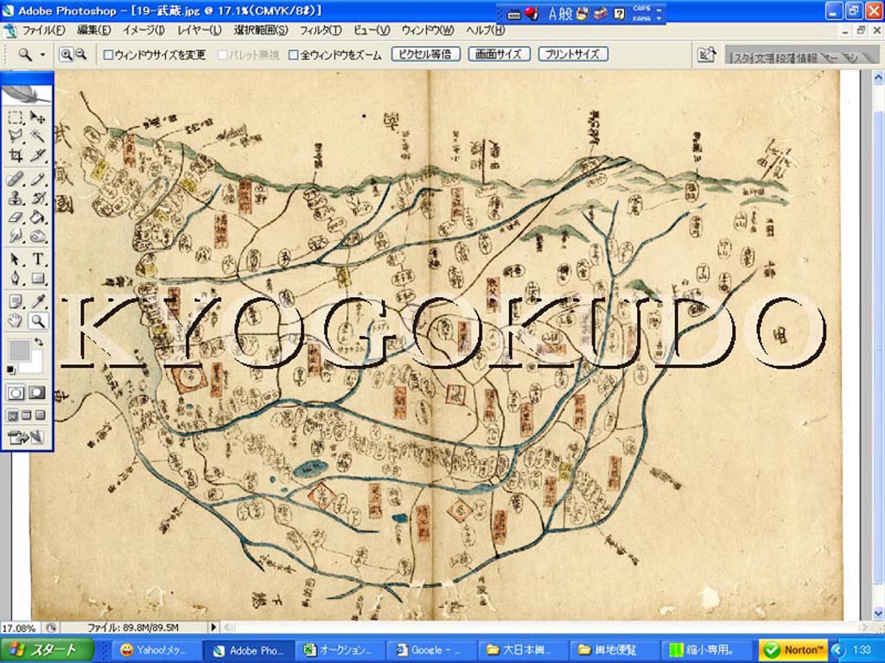Select the Eraser tool

tap(16, 217)
